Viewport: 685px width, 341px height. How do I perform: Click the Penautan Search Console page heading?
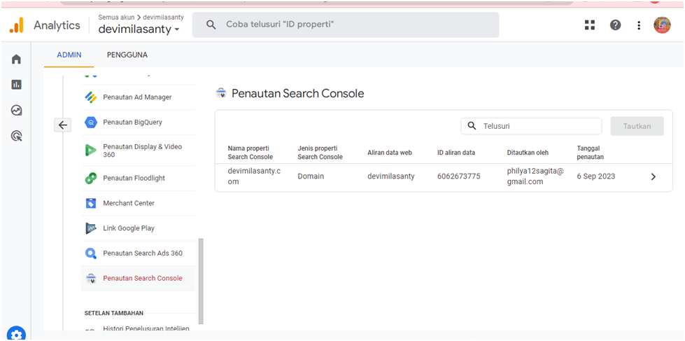tap(297, 93)
